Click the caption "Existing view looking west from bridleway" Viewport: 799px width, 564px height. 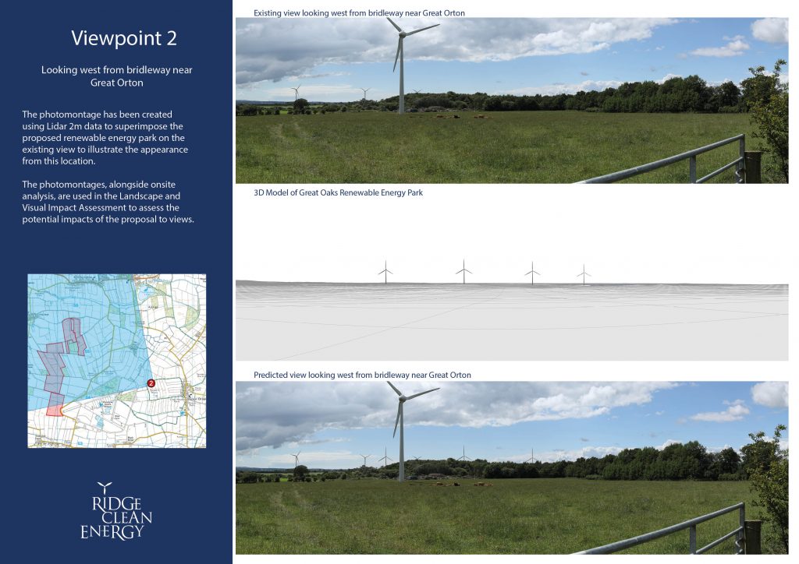pyautogui.click(x=359, y=12)
